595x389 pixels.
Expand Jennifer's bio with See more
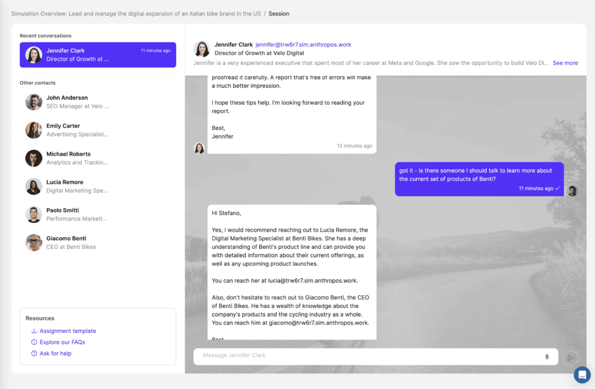(565, 63)
